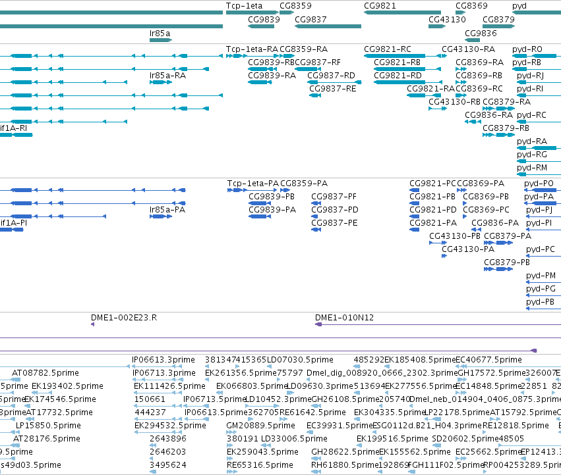Select EST entry 3495624

pyautogui.click(x=168, y=465)
